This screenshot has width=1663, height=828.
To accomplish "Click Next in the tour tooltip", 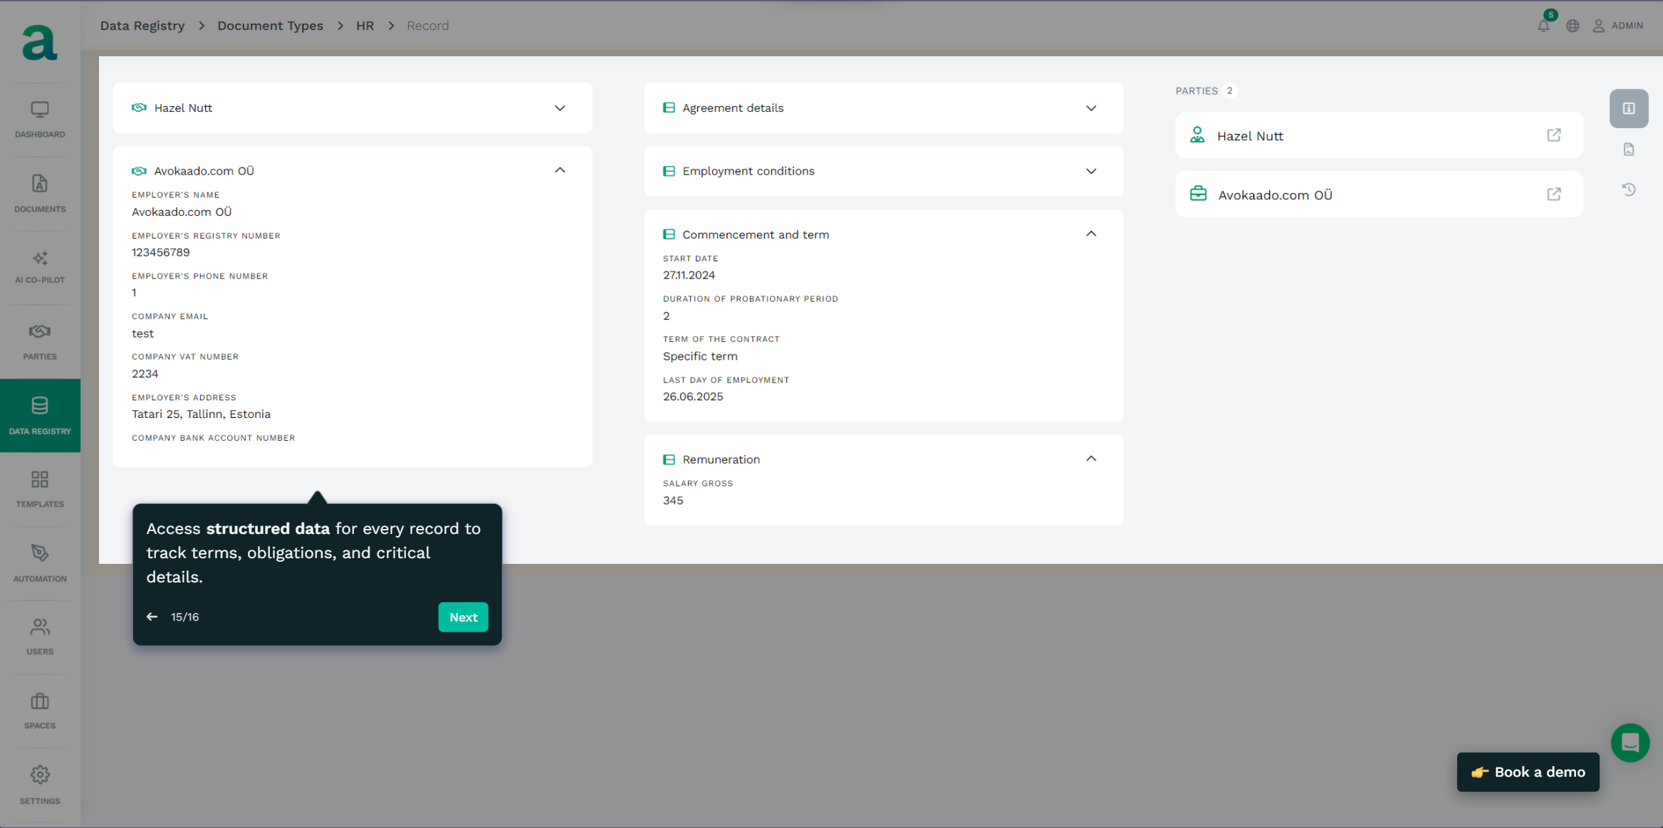I will 463,617.
